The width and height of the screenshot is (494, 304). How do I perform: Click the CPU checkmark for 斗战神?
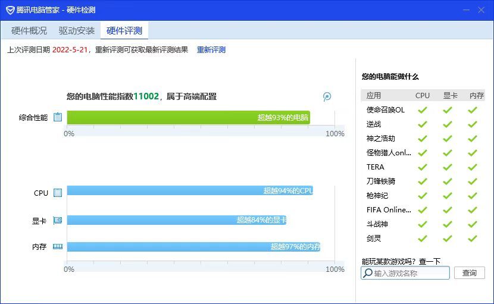tap(422, 224)
